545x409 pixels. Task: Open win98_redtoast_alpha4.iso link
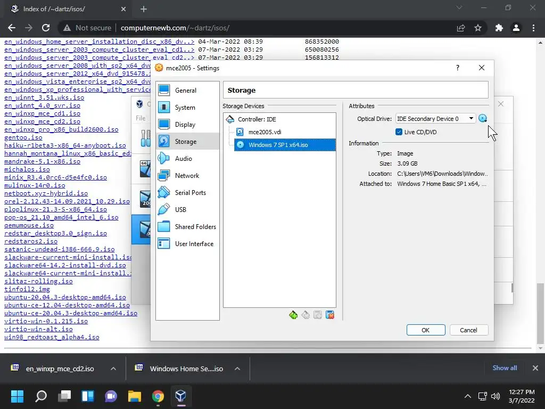[x=52, y=337]
